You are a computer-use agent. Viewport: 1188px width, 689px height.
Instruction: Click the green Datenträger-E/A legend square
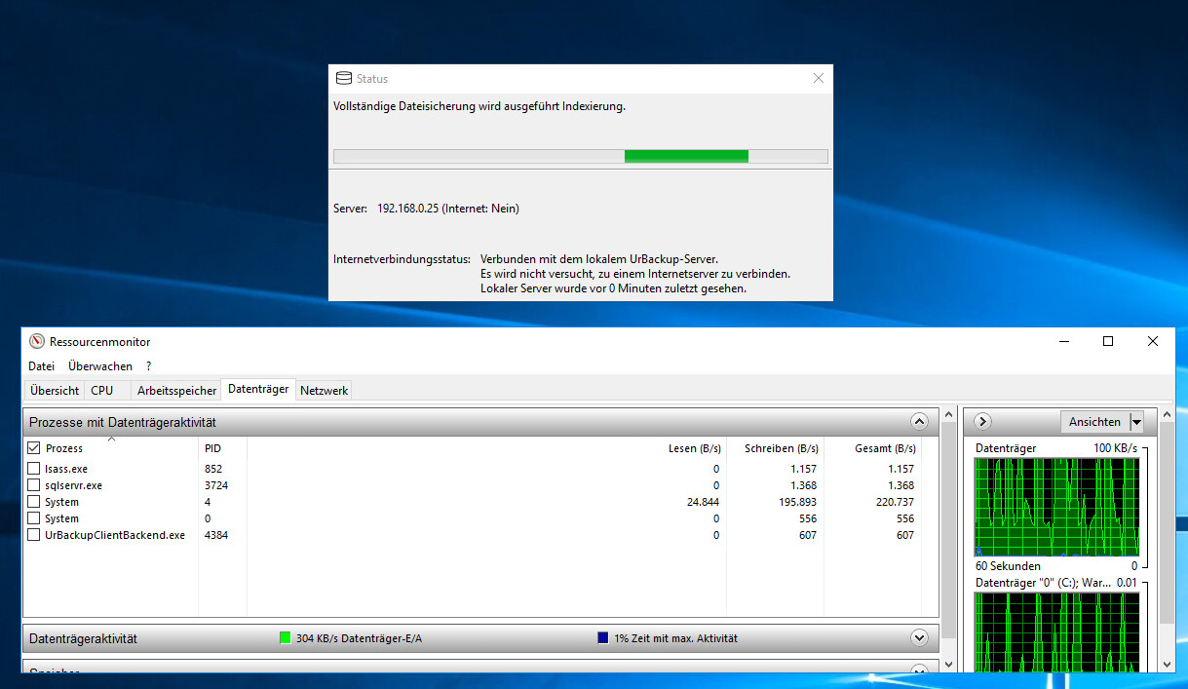click(285, 638)
